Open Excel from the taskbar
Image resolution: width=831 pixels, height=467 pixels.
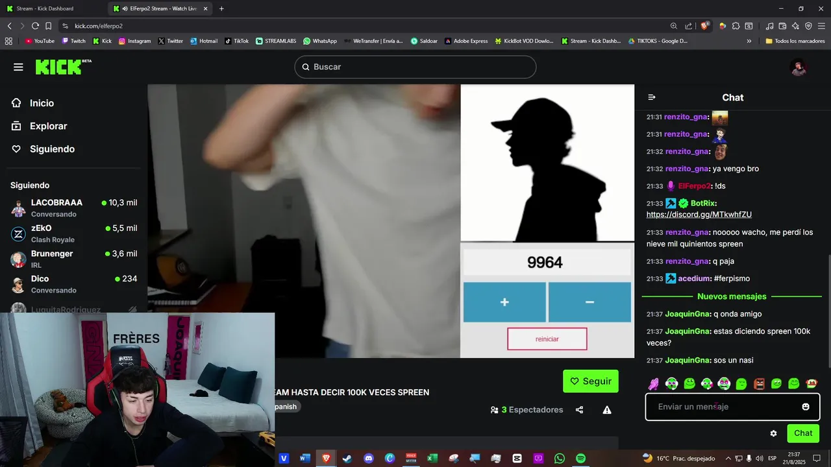pos(432,458)
